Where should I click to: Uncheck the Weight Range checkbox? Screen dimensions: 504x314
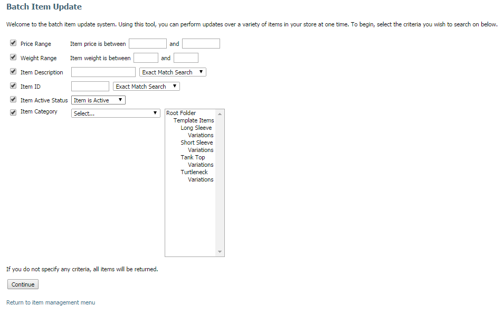point(13,57)
